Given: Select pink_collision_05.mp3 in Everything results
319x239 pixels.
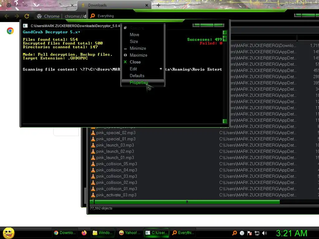Looking at the screenshot, I should click(117, 164).
